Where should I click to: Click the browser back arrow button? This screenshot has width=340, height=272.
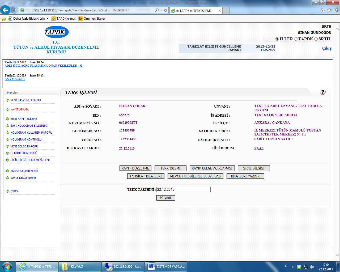(x=5, y=10)
